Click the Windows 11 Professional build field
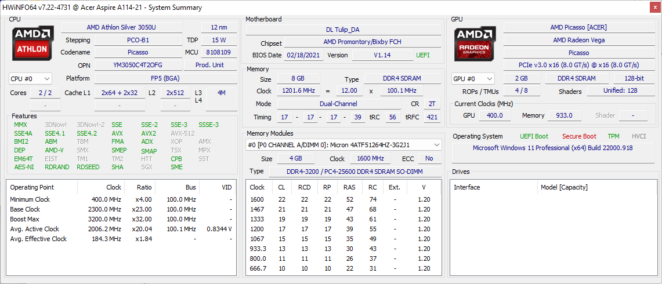The width and height of the screenshot is (662, 284). point(553,153)
